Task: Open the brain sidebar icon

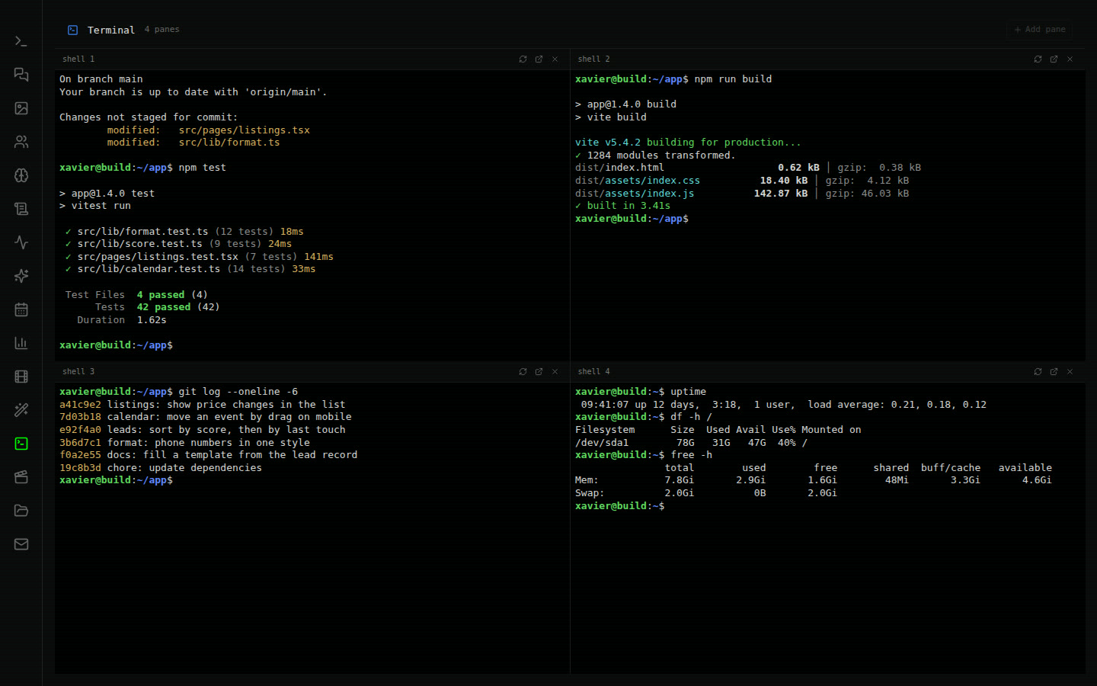Action: click(21, 175)
